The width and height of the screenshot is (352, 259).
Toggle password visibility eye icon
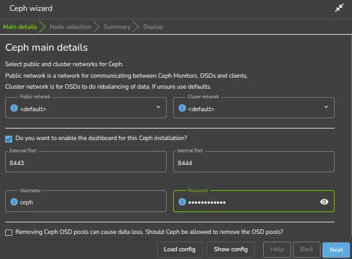click(x=324, y=202)
